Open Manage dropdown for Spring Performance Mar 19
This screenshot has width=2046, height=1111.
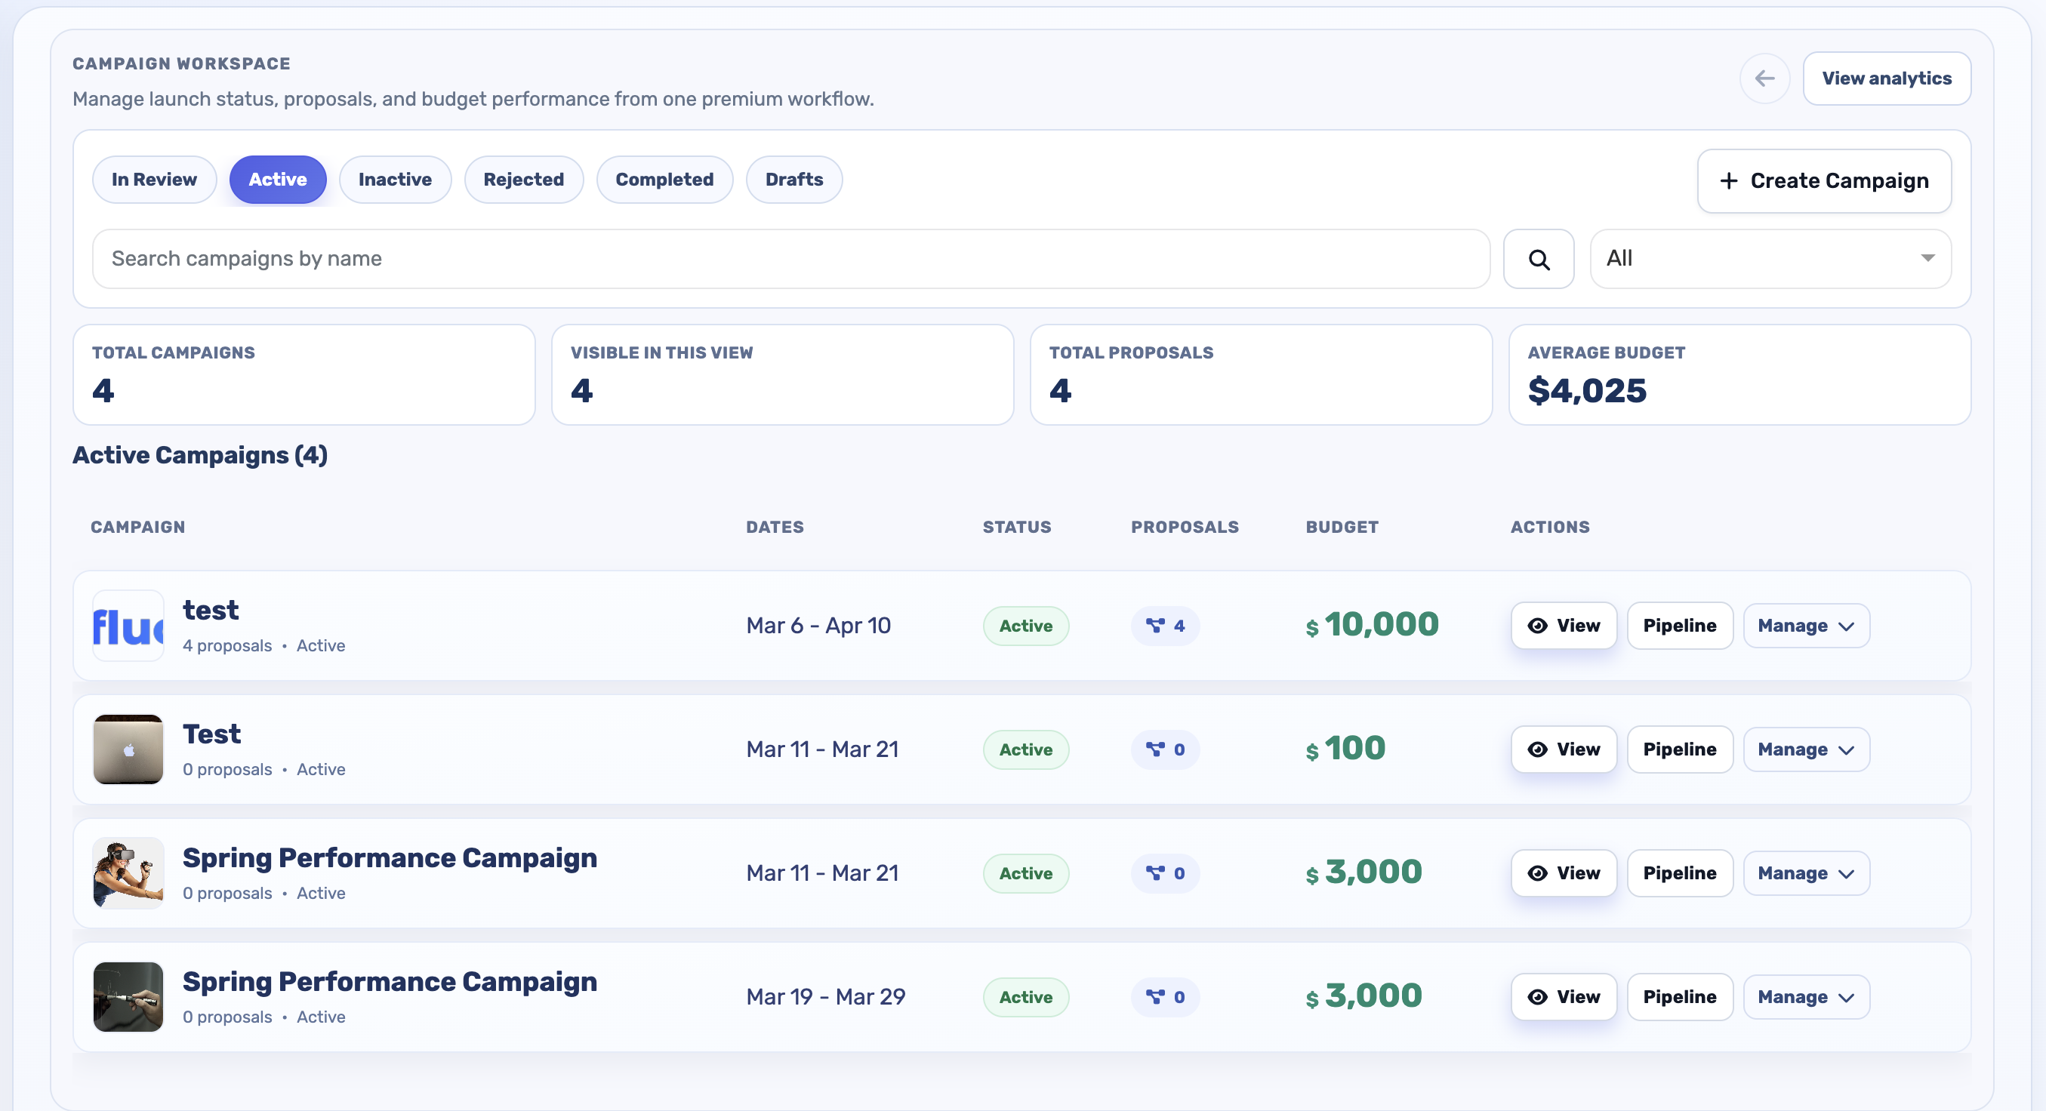coord(1805,996)
